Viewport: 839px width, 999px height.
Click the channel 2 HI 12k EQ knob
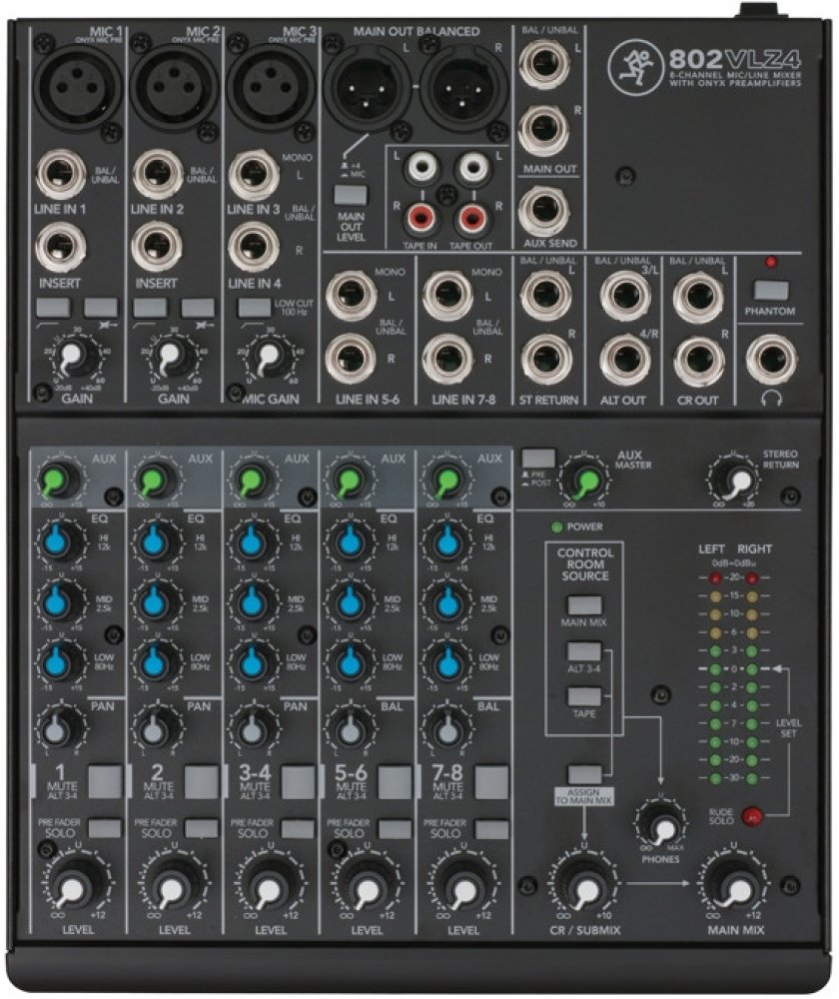coord(154,542)
